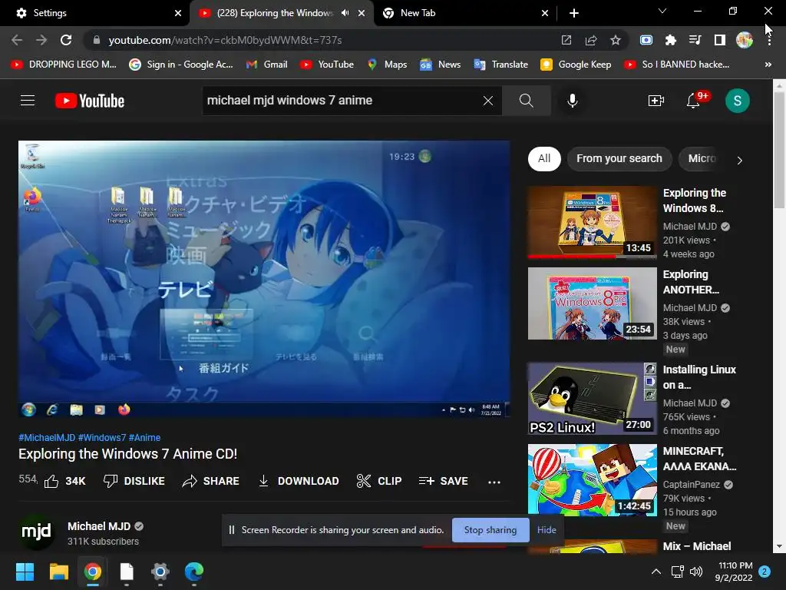The width and height of the screenshot is (786, 590).
Task: Go to the YouTube home logo
Action: pyautogui.click(x=90, y=101)
